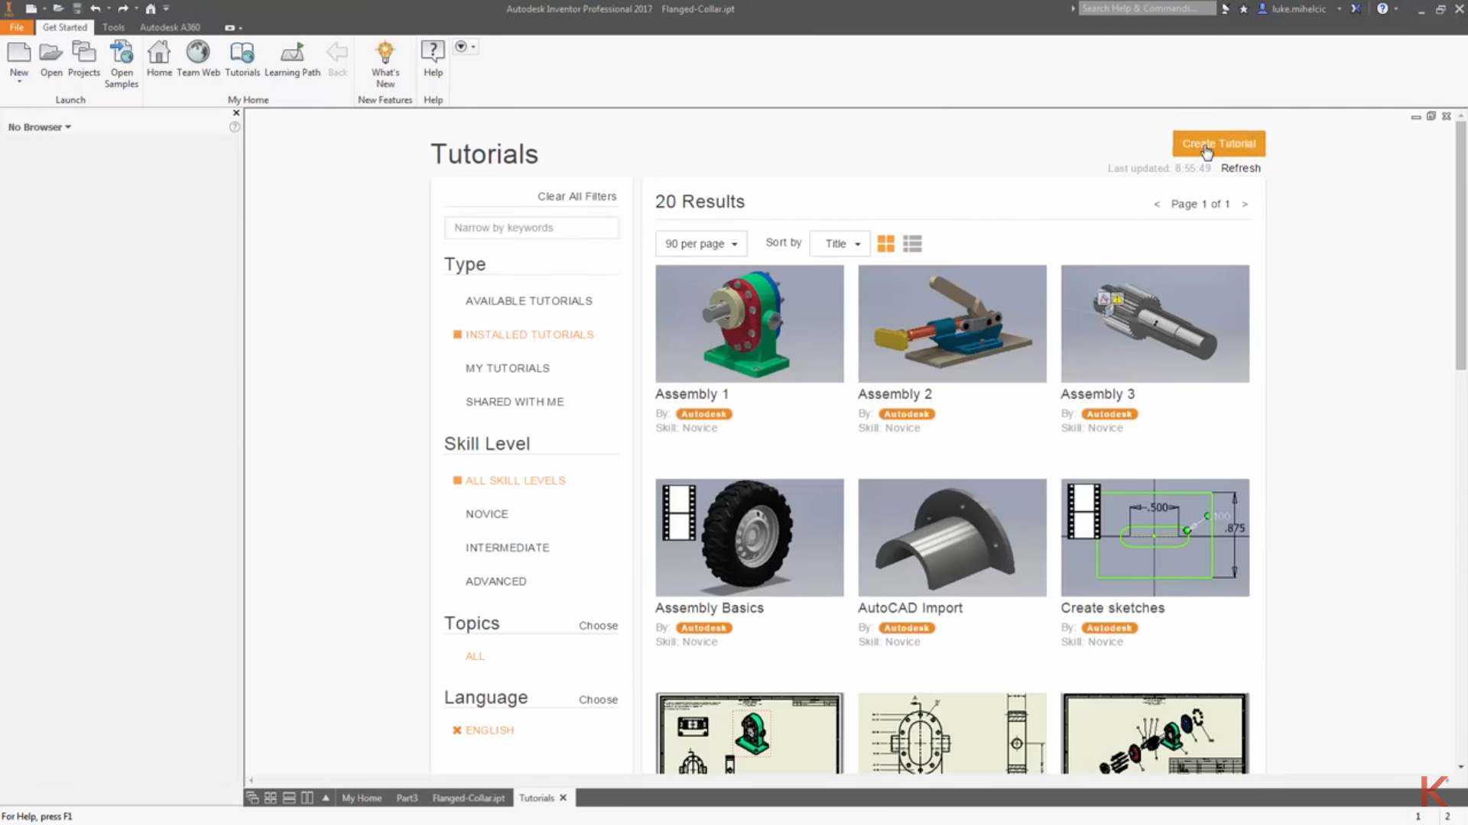1468x825 pixels.
Task: Click the New file ribbon icon
Action: (x=19, y=53)
